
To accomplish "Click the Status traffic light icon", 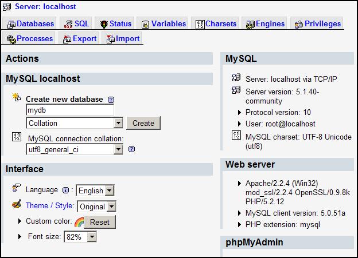I will pos(104,24).
